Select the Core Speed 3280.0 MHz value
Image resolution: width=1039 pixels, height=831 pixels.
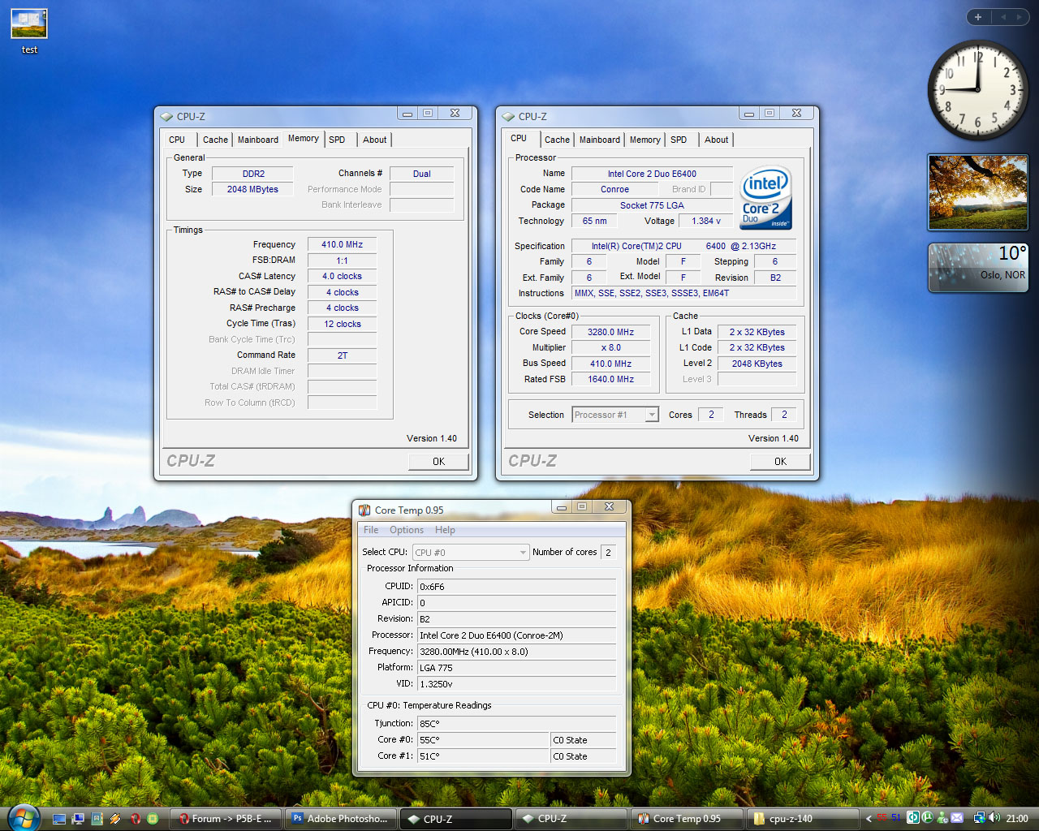point(611,332)
